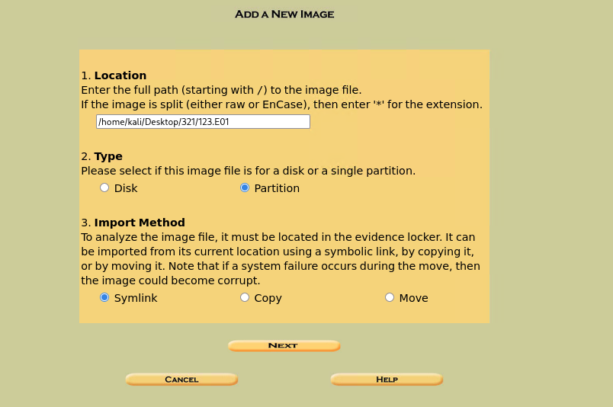Select the Disk radio button
613x407 pixels.
104,187
